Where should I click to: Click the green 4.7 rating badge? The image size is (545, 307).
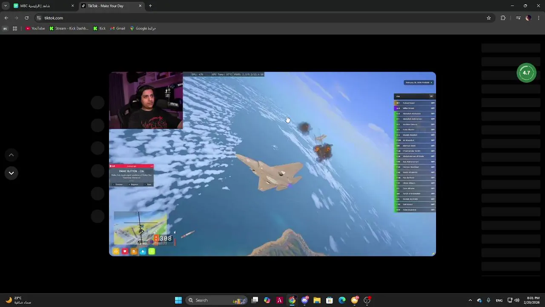coord(526,73)
